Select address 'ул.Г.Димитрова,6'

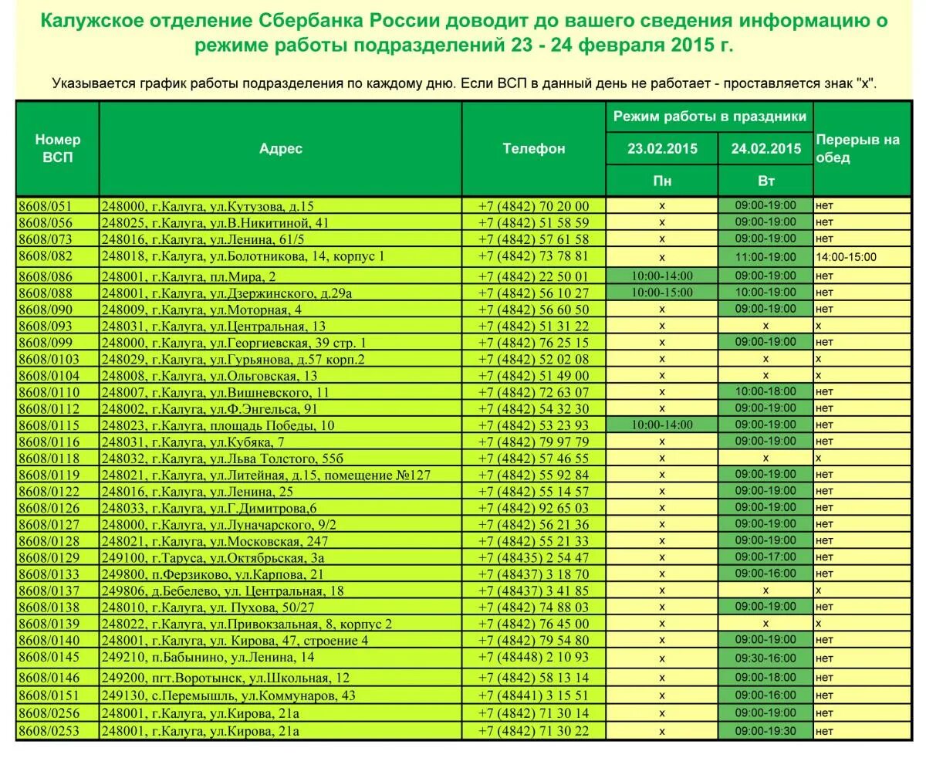pos(262,508)
